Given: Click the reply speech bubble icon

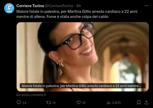Looking at the screenshot, I should point(19,102).
